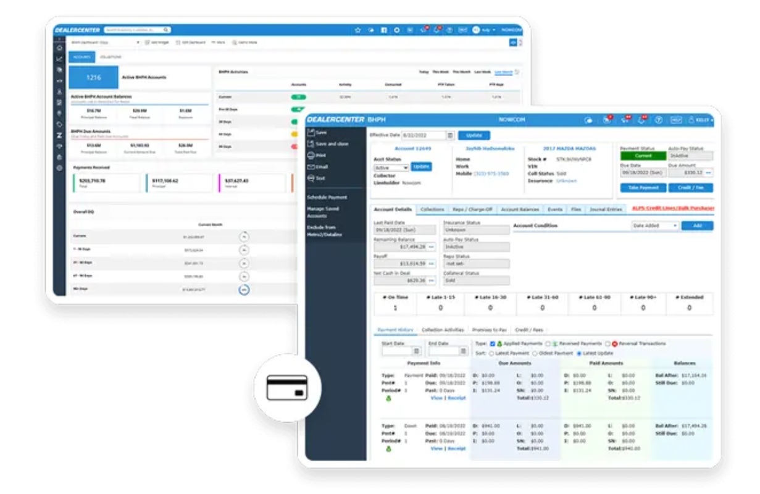Select the Accounts tab in dashboard
Image resolution: width=760 pixels, height=494 pixels.
[x=81, y=57]
